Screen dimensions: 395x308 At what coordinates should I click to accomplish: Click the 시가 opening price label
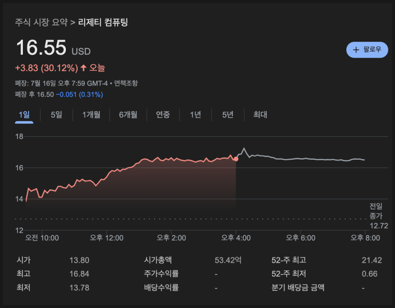[23, 260]
